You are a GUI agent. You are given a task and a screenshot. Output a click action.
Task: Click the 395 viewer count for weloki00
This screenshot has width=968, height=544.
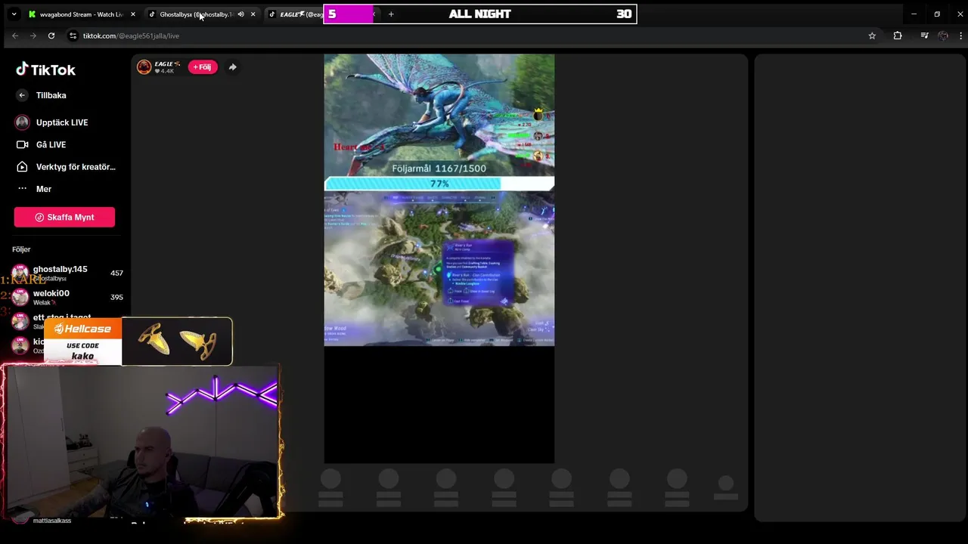click(116, 297)
